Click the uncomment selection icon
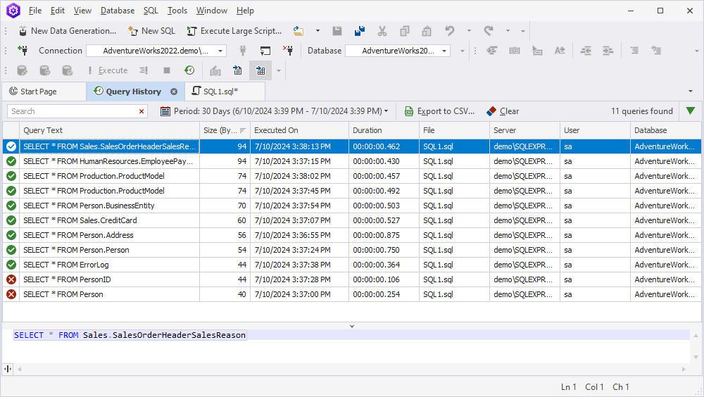704x397 pixels. (x=656, y=51)
